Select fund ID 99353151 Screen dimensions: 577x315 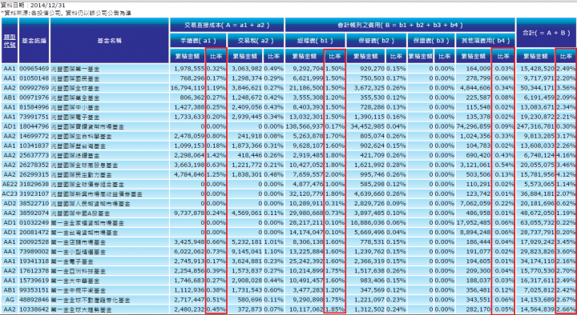(34, 290)
